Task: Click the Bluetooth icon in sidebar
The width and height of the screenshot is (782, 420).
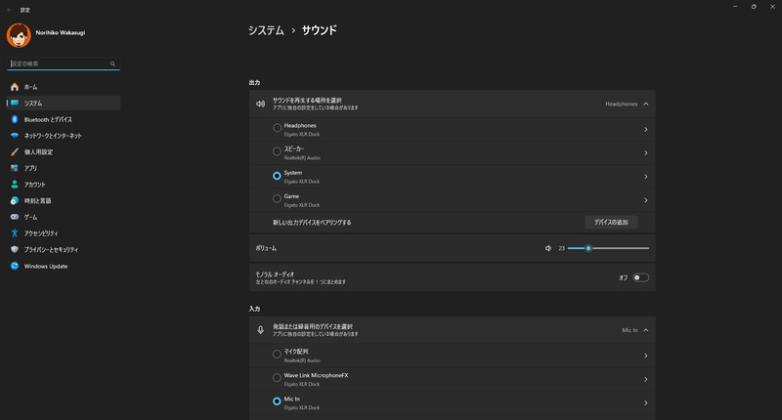Action: (15, 119)
